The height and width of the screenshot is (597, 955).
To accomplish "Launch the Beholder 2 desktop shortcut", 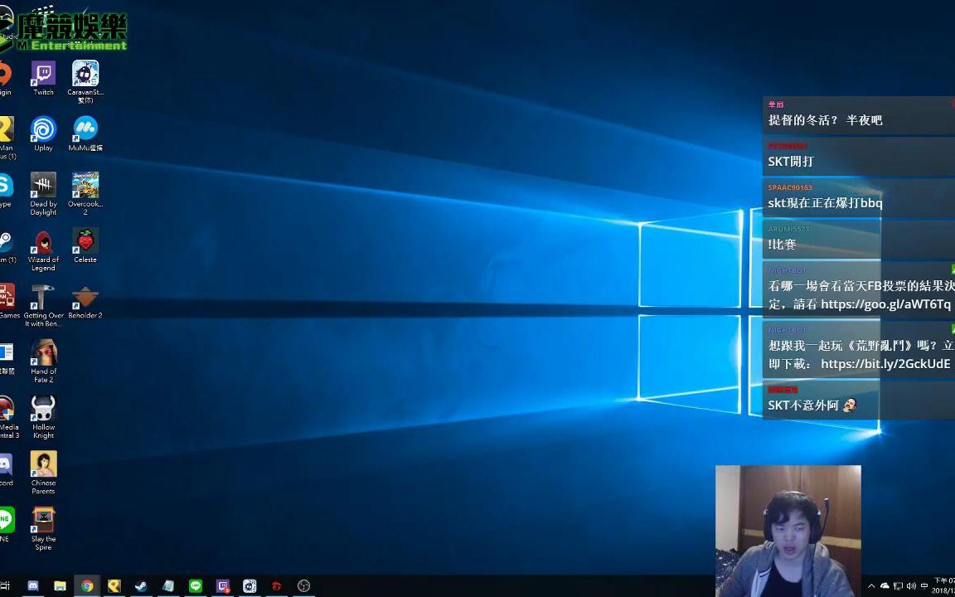I will [x=85, y=302].
